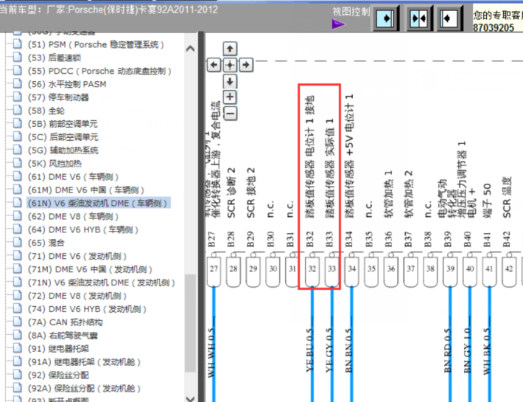Click the third view control button with left arrow

[x=449, y=18]
